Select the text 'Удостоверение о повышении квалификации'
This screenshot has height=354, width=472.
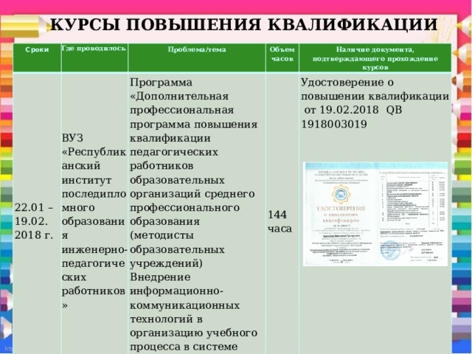click(x=375, y=89)
